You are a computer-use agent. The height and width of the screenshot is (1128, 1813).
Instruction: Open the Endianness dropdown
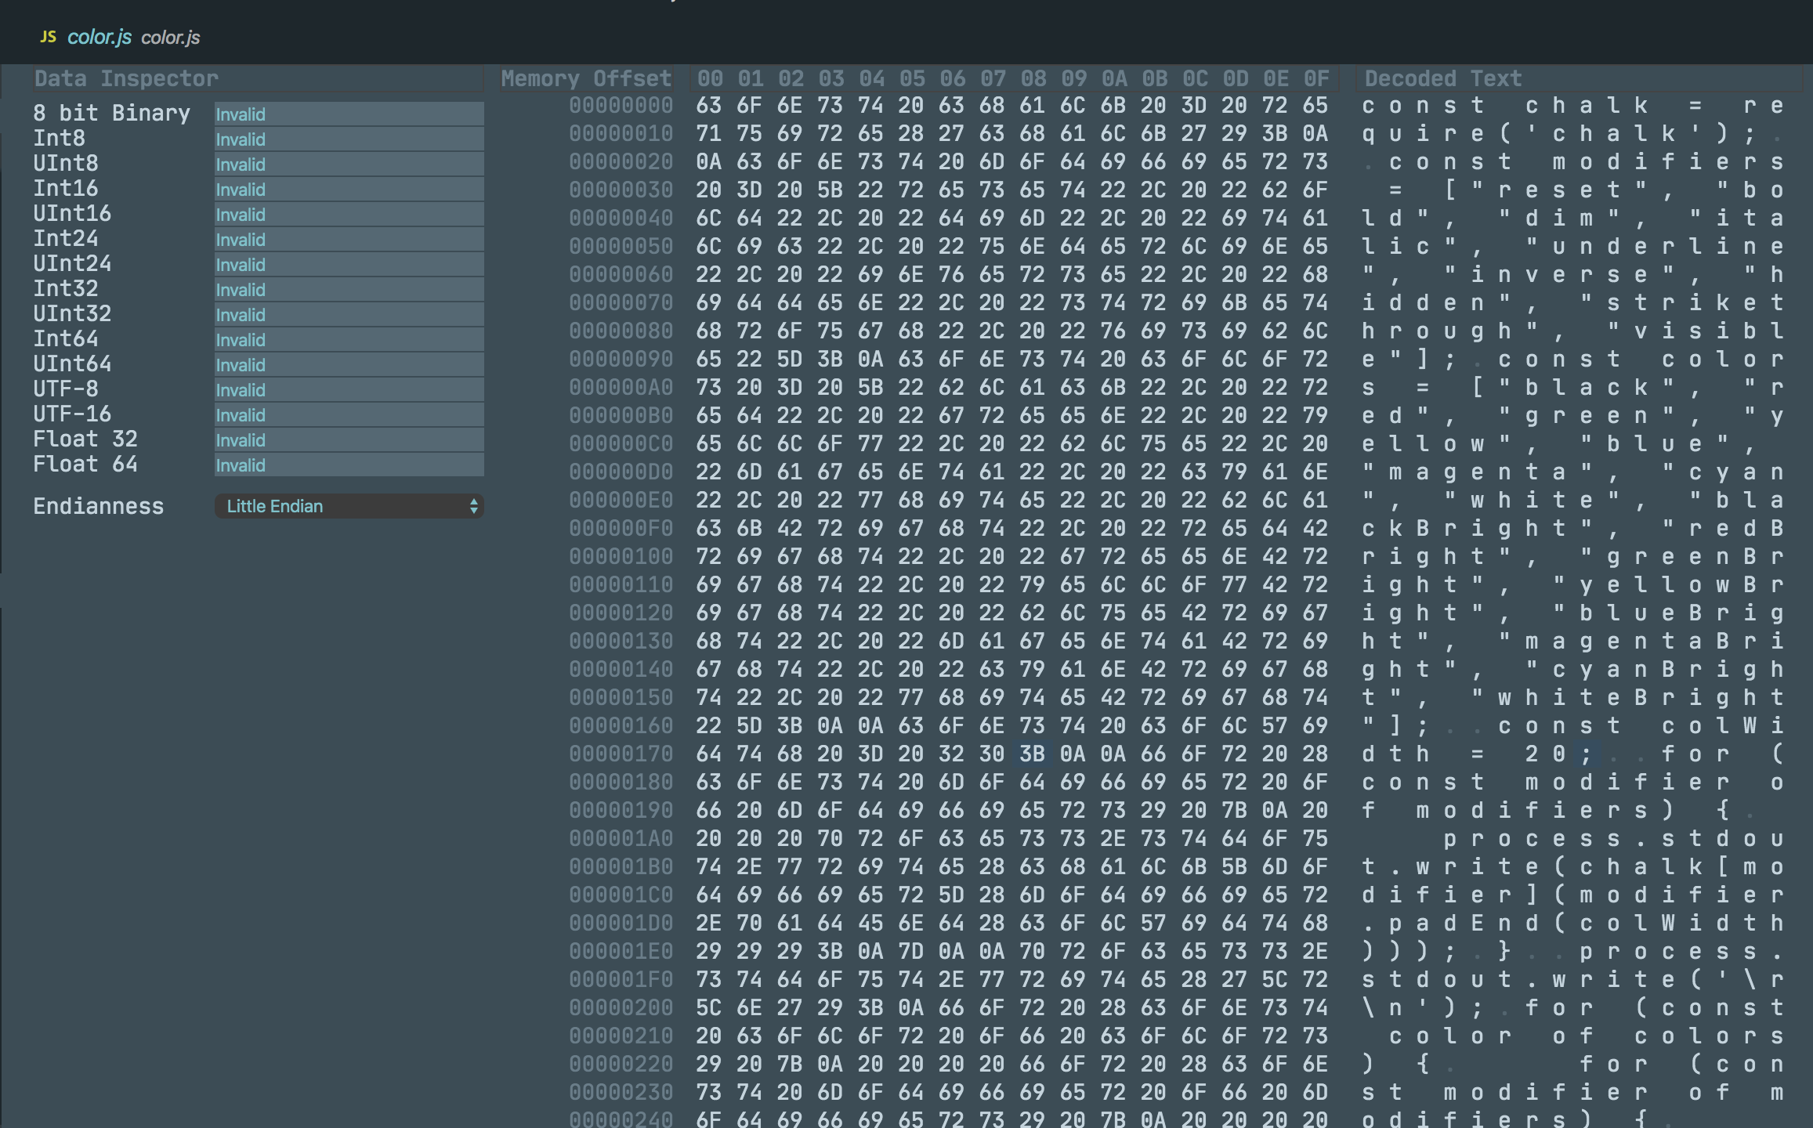(349, 506)
